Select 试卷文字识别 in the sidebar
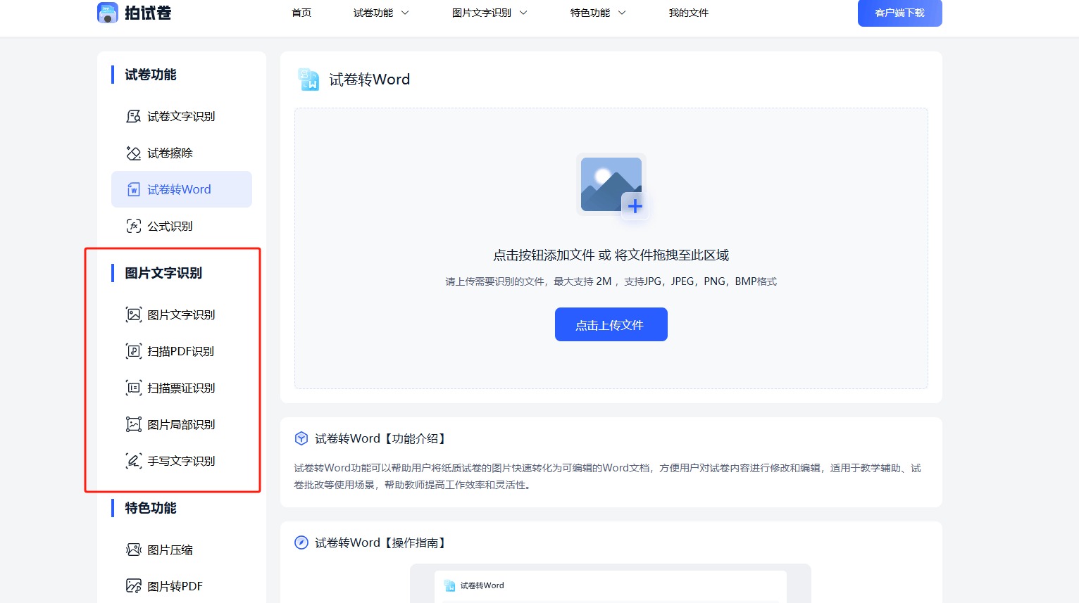1079x603 pixels. point(182,116)
